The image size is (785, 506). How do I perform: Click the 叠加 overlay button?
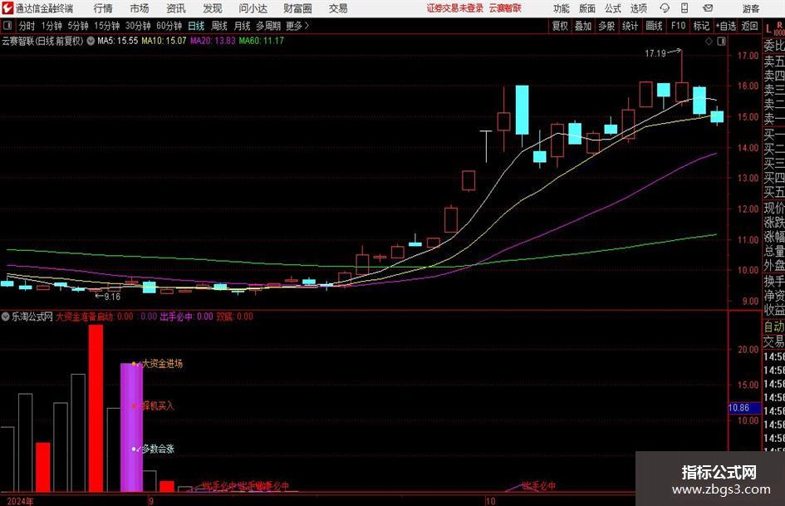[x=583, y=26]
